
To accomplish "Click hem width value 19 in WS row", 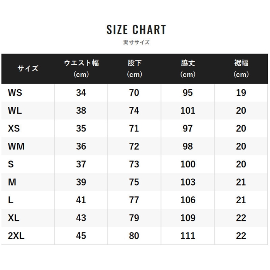I will point(241,93).
